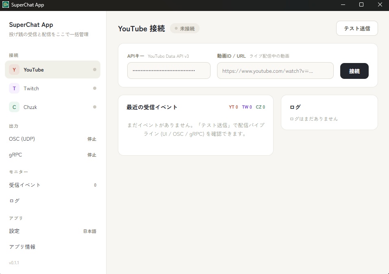Click the TW 0 event counter
The image size is (389, 274).
coord(247,107)
